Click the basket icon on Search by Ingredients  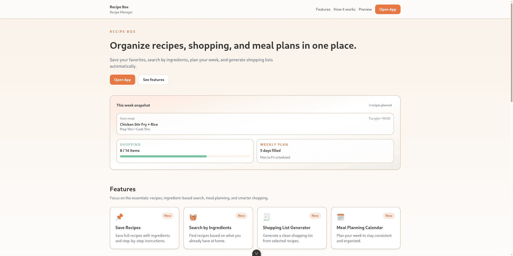(193, 217)
